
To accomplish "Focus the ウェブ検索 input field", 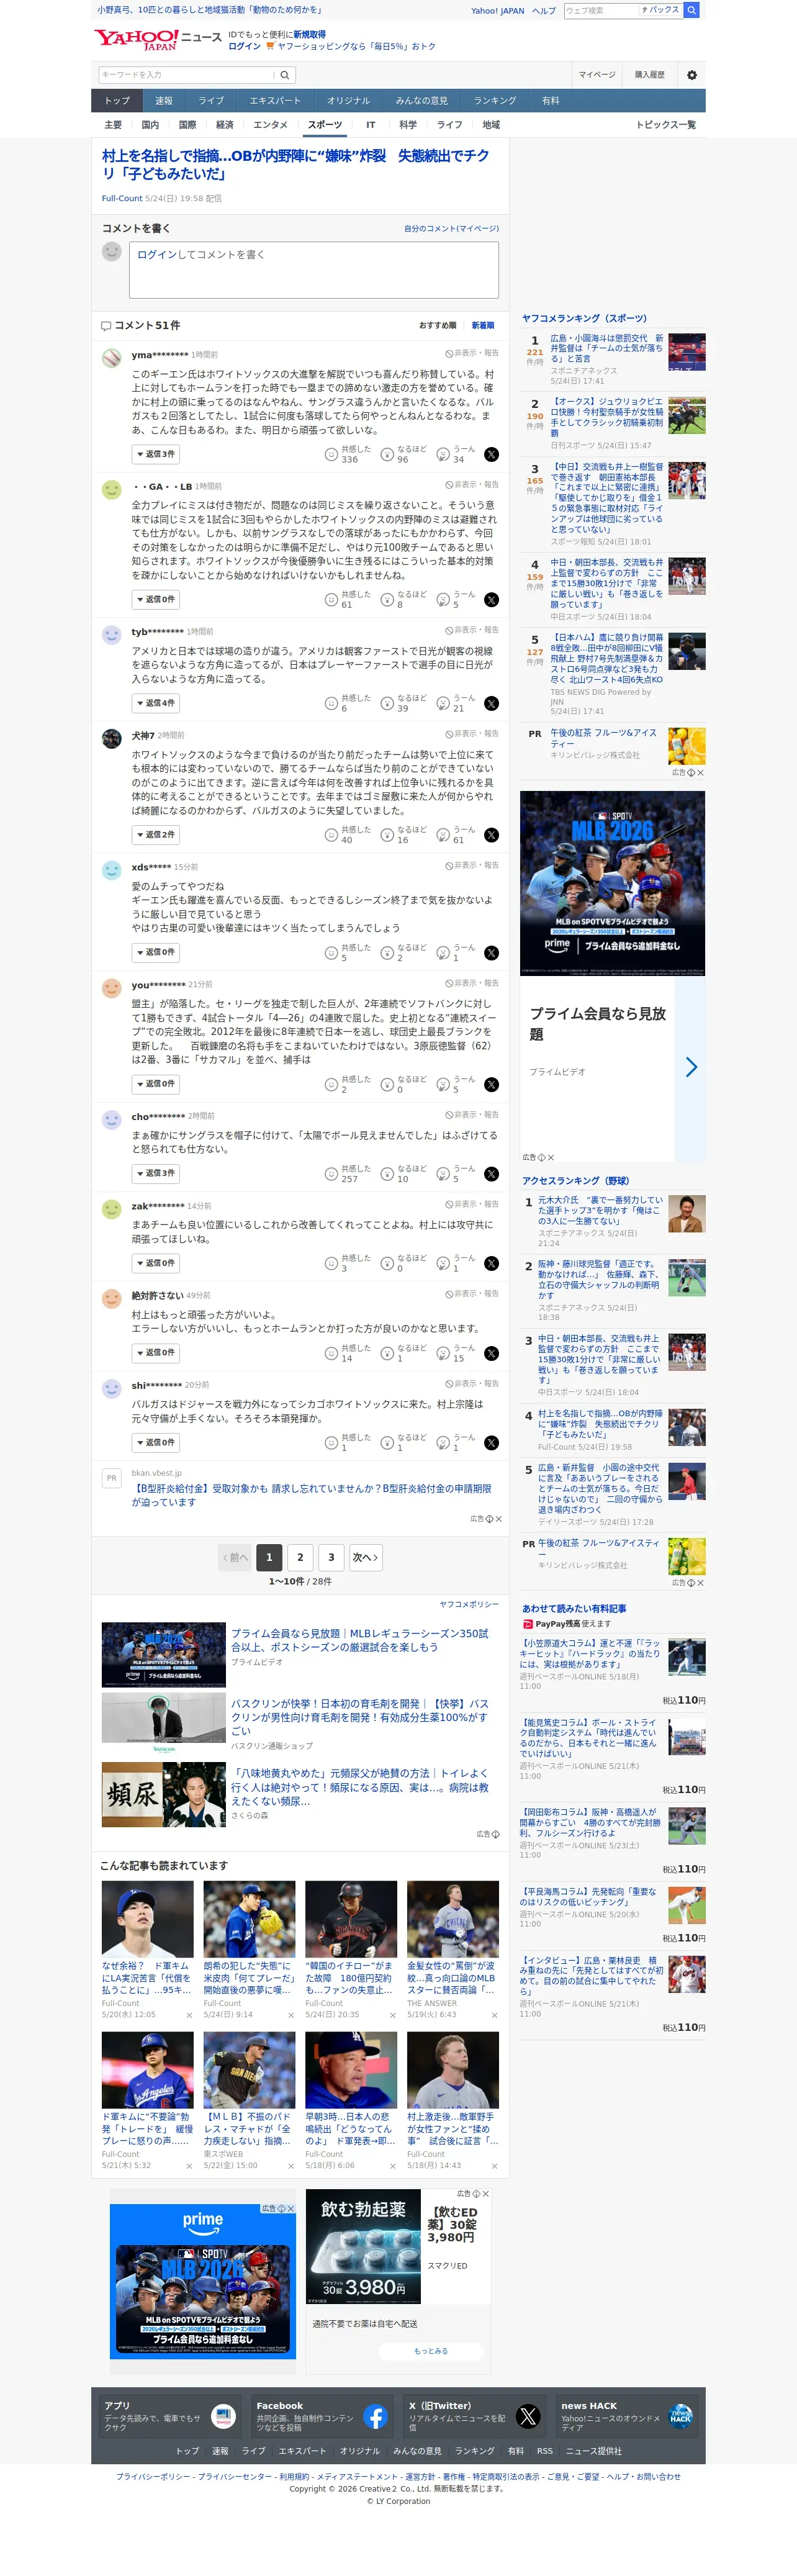I will click(x=600, y=10).
